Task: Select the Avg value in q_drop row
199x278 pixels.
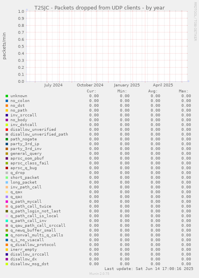Action: (x=155, y=173)
